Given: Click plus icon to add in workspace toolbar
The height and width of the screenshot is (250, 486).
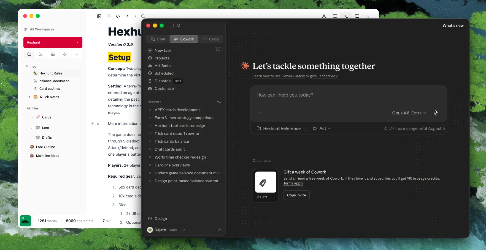Looking at the screenshot, I should (77, 54).
